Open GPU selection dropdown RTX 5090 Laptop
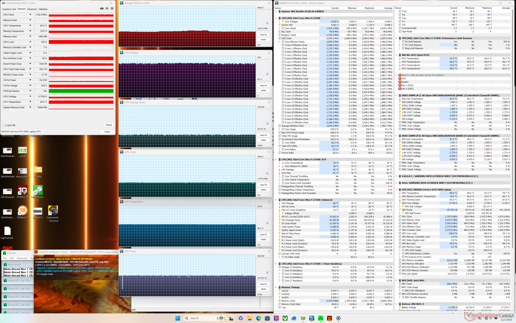This screenshot has width=516, height=323. [x=23, y=132]
